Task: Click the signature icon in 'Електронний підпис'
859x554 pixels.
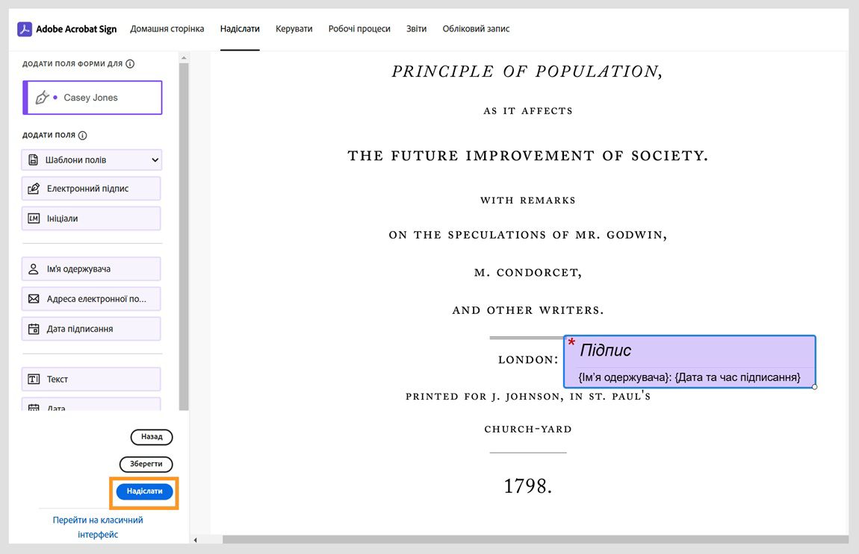Action: tap(34, 188)
